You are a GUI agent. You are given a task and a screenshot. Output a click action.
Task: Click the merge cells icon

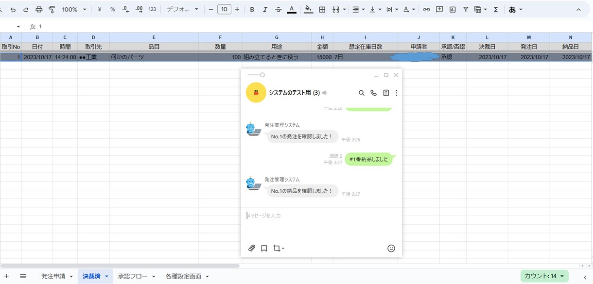pos(335,9)
